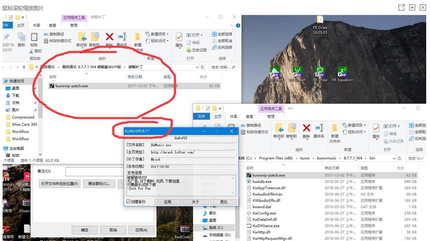Click 取消 button in properties dialog
The height and width of the screenshot is (241, 430).
[113, 230]
